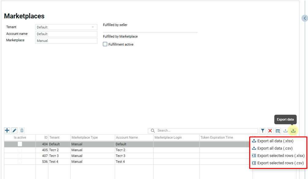Click the add new marketplace plus icon

pyautogui.click(x=7, y=130)
